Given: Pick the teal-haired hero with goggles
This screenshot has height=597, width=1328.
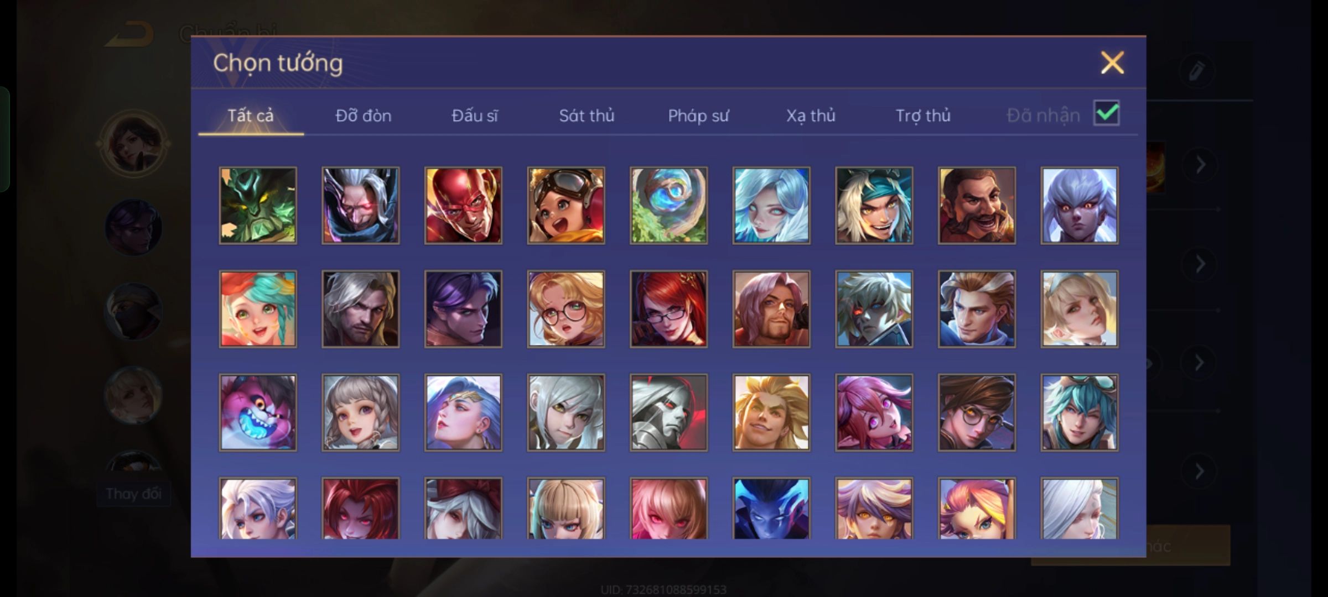Looking at the screenshot, I should (1079, 412).
